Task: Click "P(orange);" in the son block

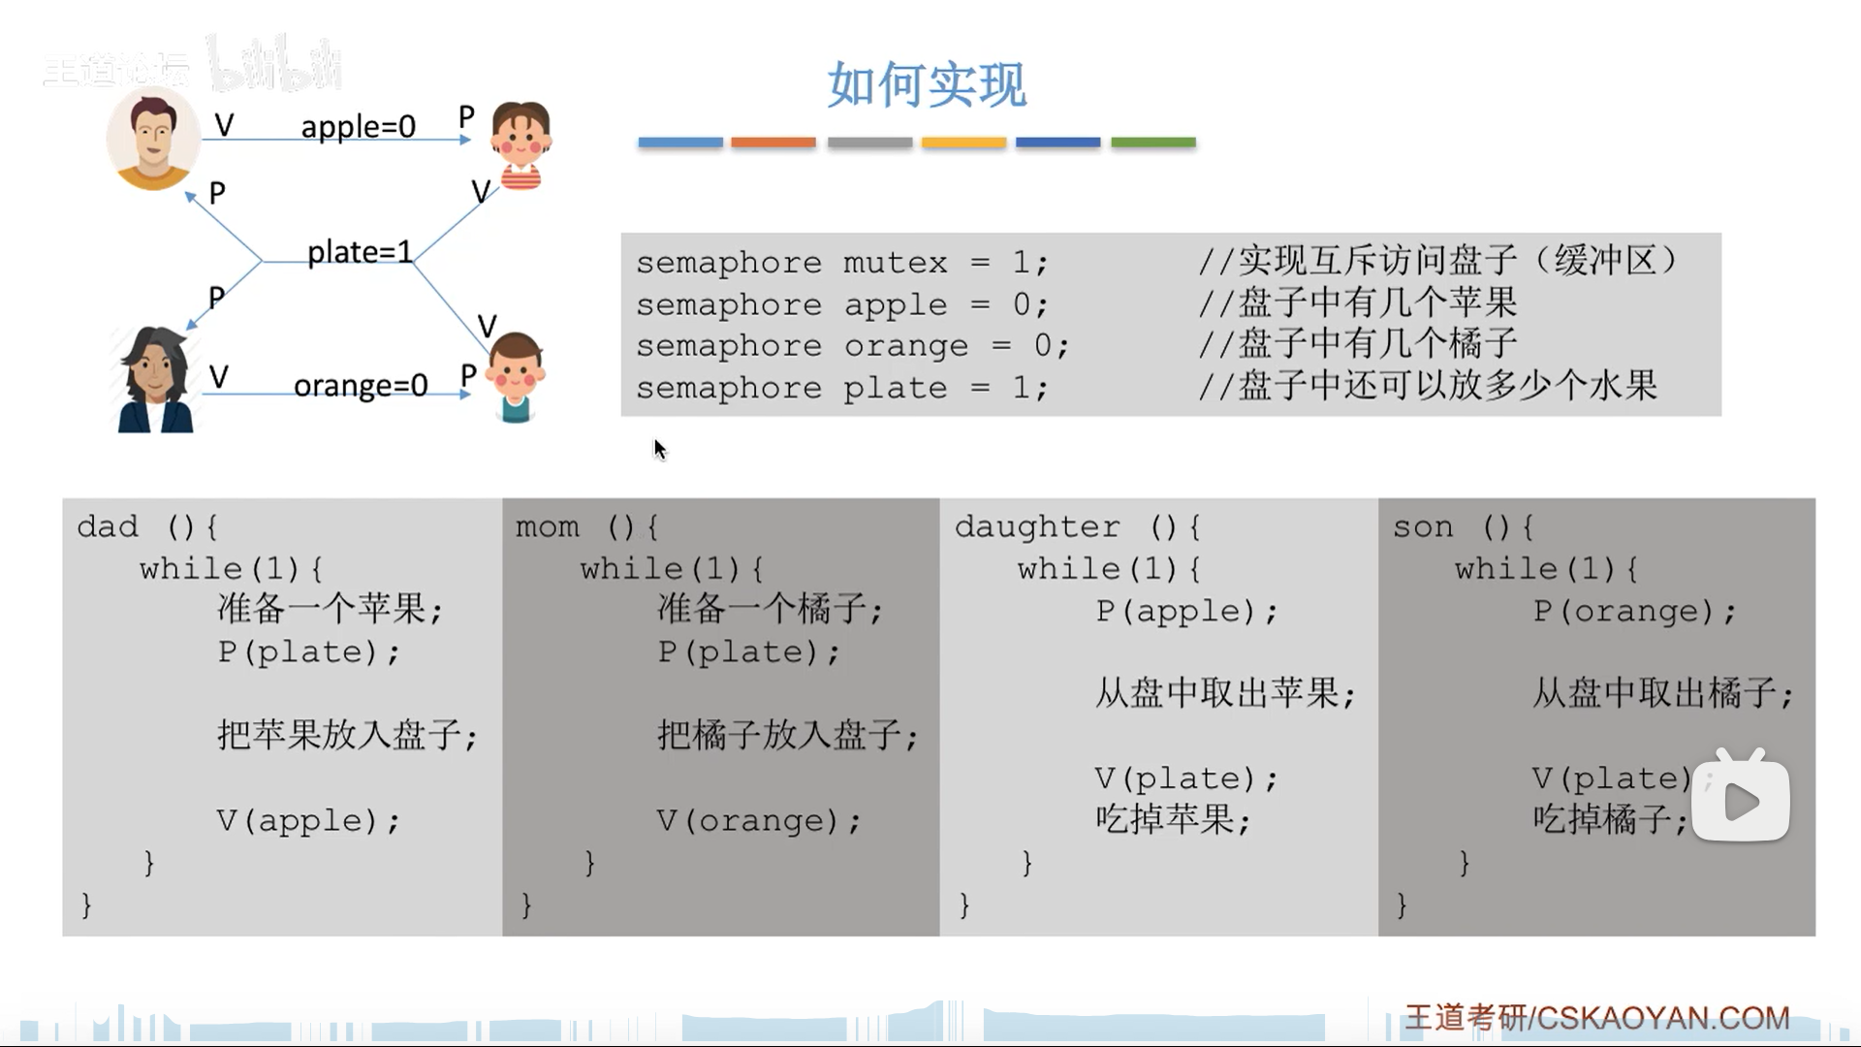Action: pyautogui.click(x=1634, y=611)
